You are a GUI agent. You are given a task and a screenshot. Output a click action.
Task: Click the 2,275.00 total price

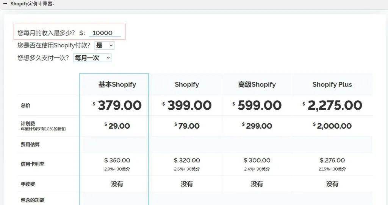tap(334, 106)
